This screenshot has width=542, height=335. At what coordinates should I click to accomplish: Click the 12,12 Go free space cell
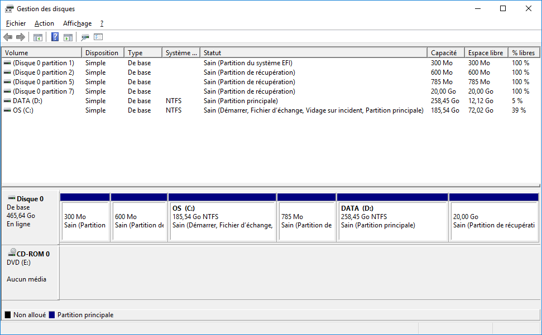[481, 101]
